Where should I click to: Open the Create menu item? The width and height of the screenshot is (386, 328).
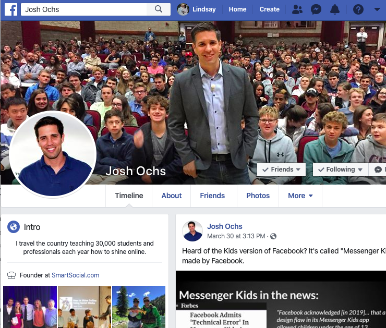269,9
